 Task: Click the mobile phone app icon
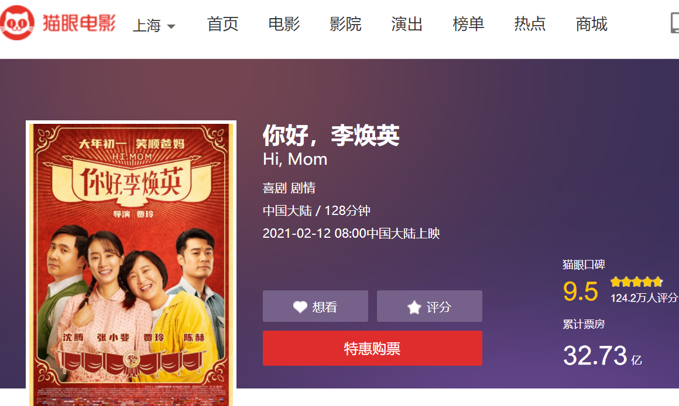(675, 23)
